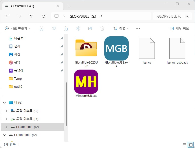Open the GloryBibleUSB.exe application icon
The width and height of the screenshot is (195, 148).
click(116, 48)
